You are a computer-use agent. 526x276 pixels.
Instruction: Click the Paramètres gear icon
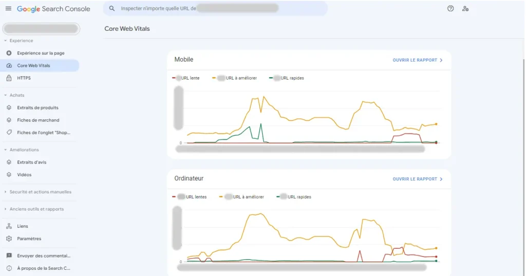(x=9, y=238)
